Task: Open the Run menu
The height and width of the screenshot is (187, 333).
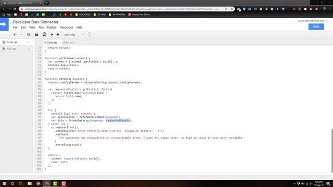Action: pos(41,28)
